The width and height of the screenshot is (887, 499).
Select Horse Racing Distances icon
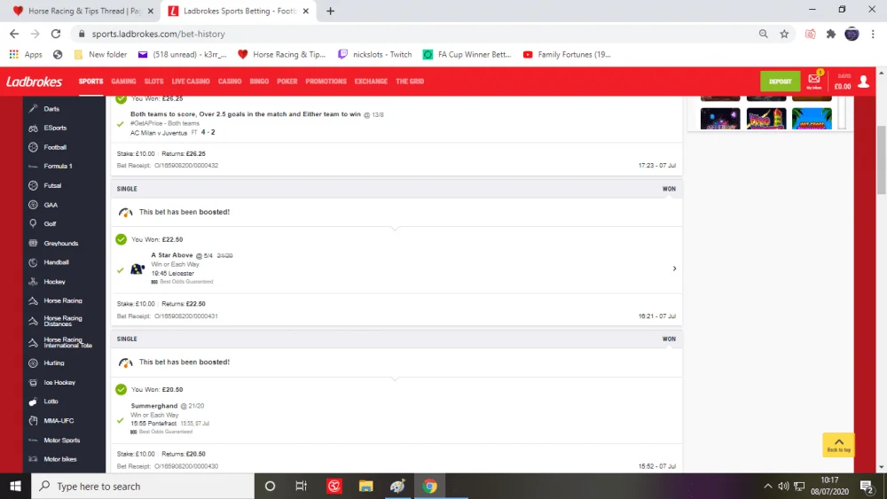click(33, 321)
